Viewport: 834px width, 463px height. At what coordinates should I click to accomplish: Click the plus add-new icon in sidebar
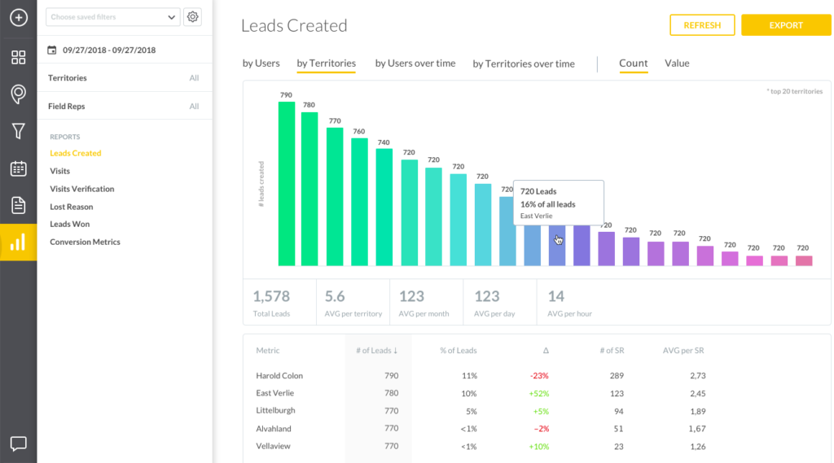click(19, 18)
